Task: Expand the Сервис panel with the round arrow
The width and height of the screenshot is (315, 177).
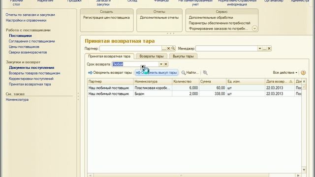Action: click(x=254, y=29)
